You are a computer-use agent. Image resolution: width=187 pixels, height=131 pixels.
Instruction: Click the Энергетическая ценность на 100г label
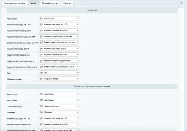coord(23,43)
